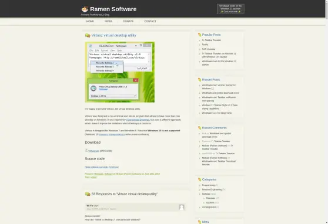328x224 pixels.
Task: Open recent post Windows 11 Taskbar Styler
Action: tap(220, 107)
